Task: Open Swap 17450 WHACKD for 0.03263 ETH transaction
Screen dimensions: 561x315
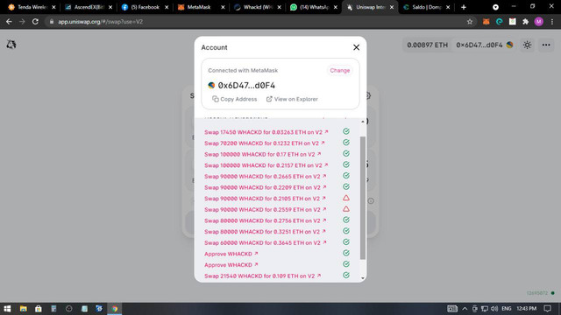Action: [266, 132]
